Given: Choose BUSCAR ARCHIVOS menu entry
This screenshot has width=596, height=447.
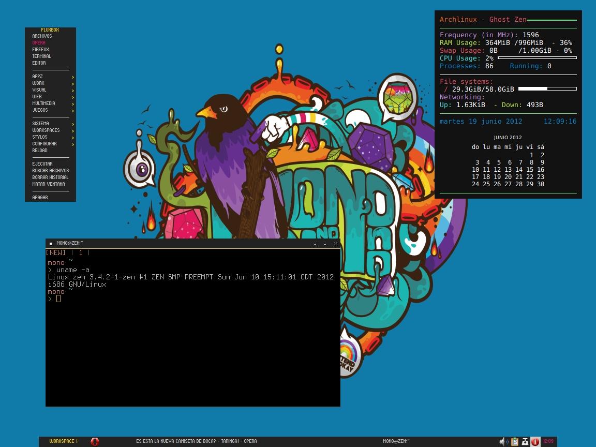Looking at the screenshot, I should coord(50,171).
